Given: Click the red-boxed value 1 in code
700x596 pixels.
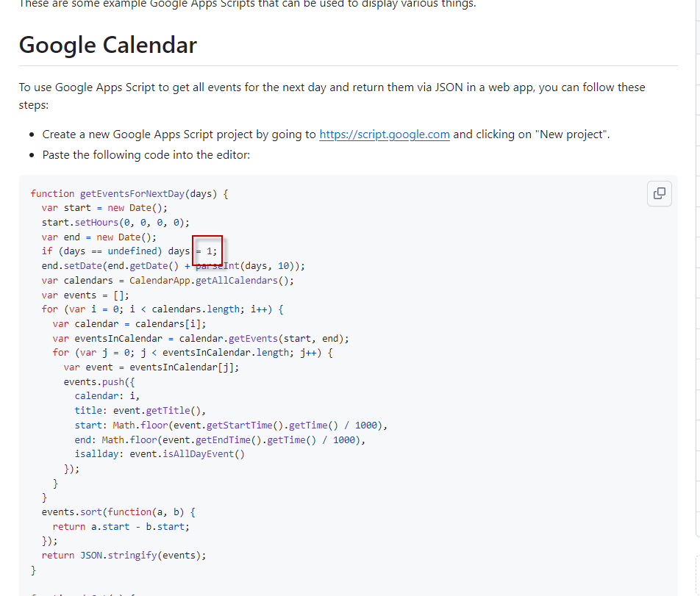Looking at the screenshot, I should [x=208, y=251].
